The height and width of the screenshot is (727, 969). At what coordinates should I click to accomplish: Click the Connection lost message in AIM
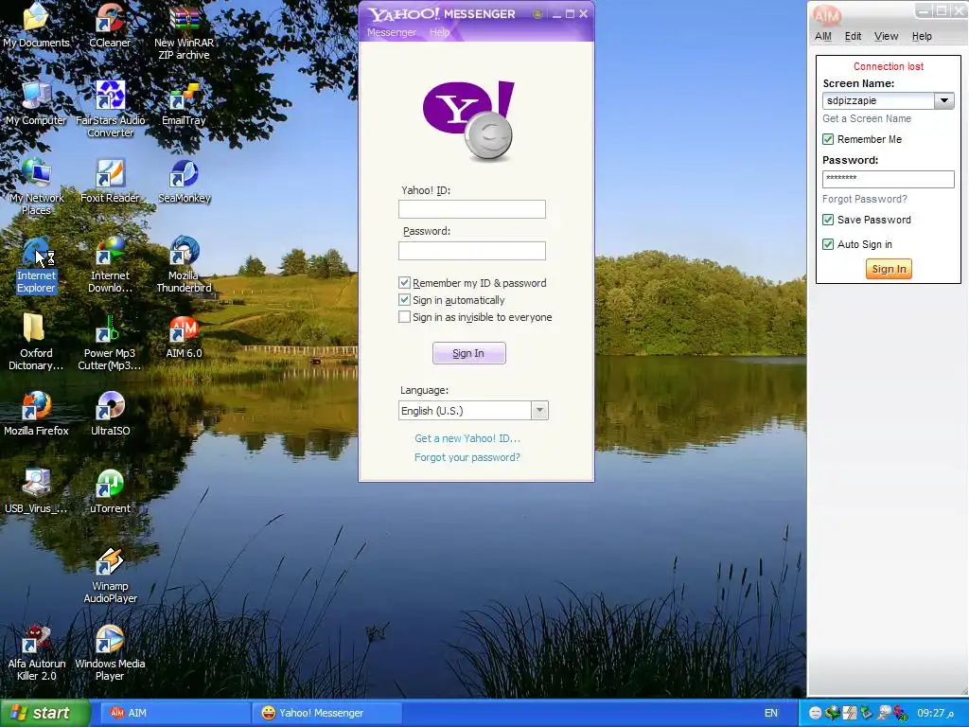[888, 66]
